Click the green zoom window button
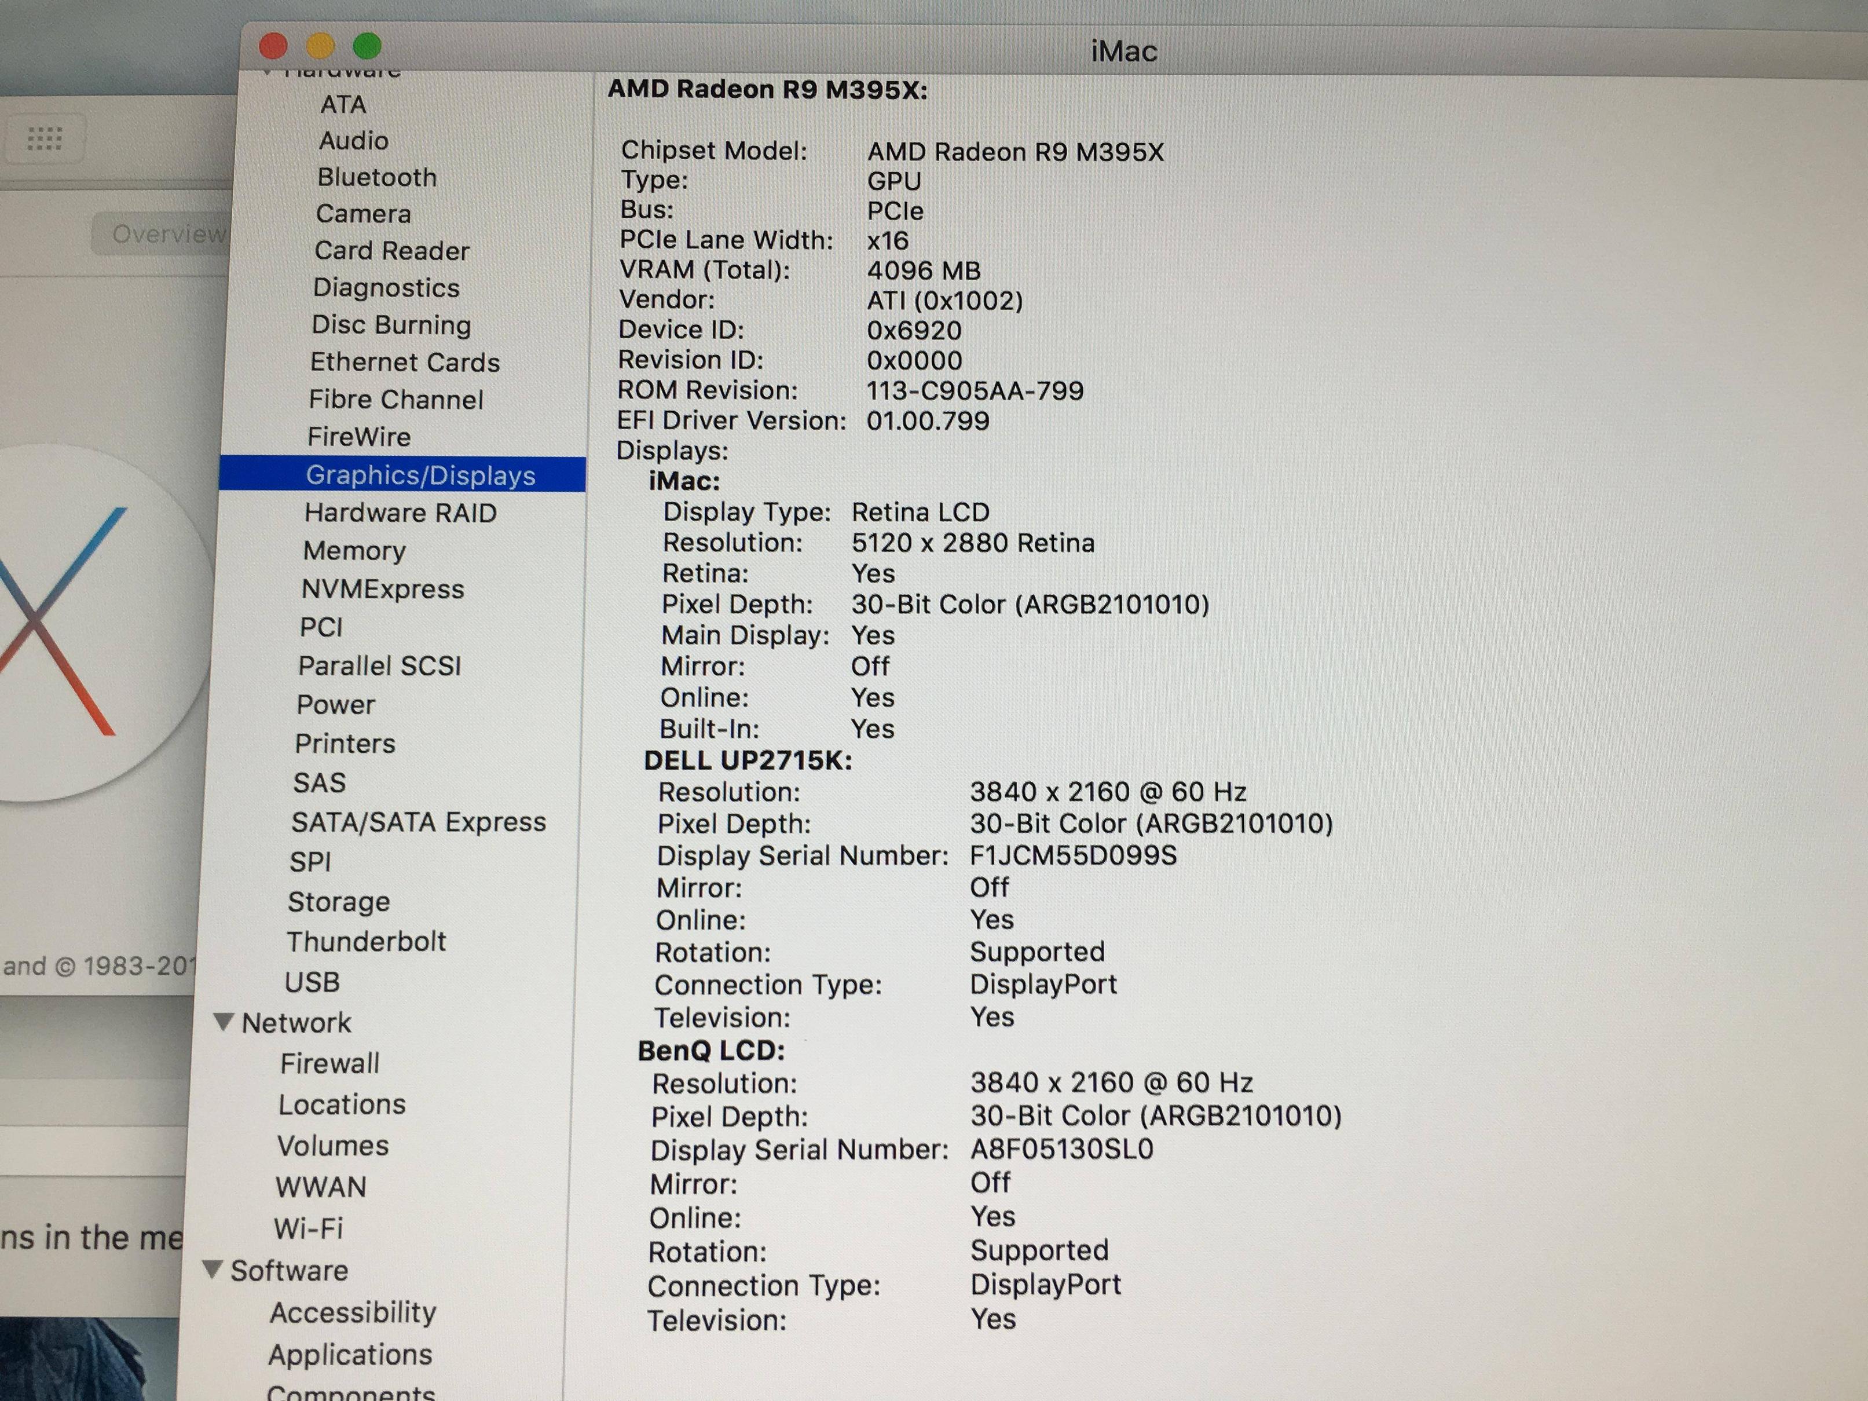Image resolution: width=1868 pixels, height=1401 pixels. tap(367, 46)
